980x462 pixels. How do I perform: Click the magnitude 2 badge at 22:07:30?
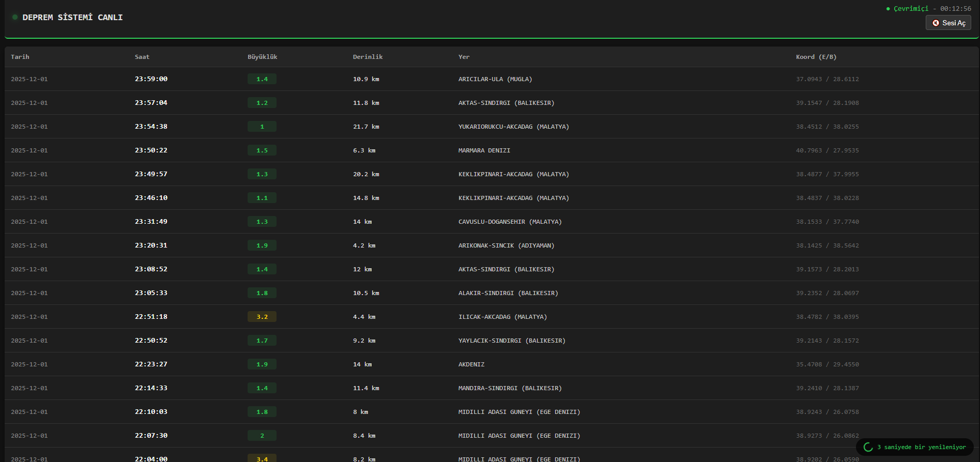coord(262,436)
